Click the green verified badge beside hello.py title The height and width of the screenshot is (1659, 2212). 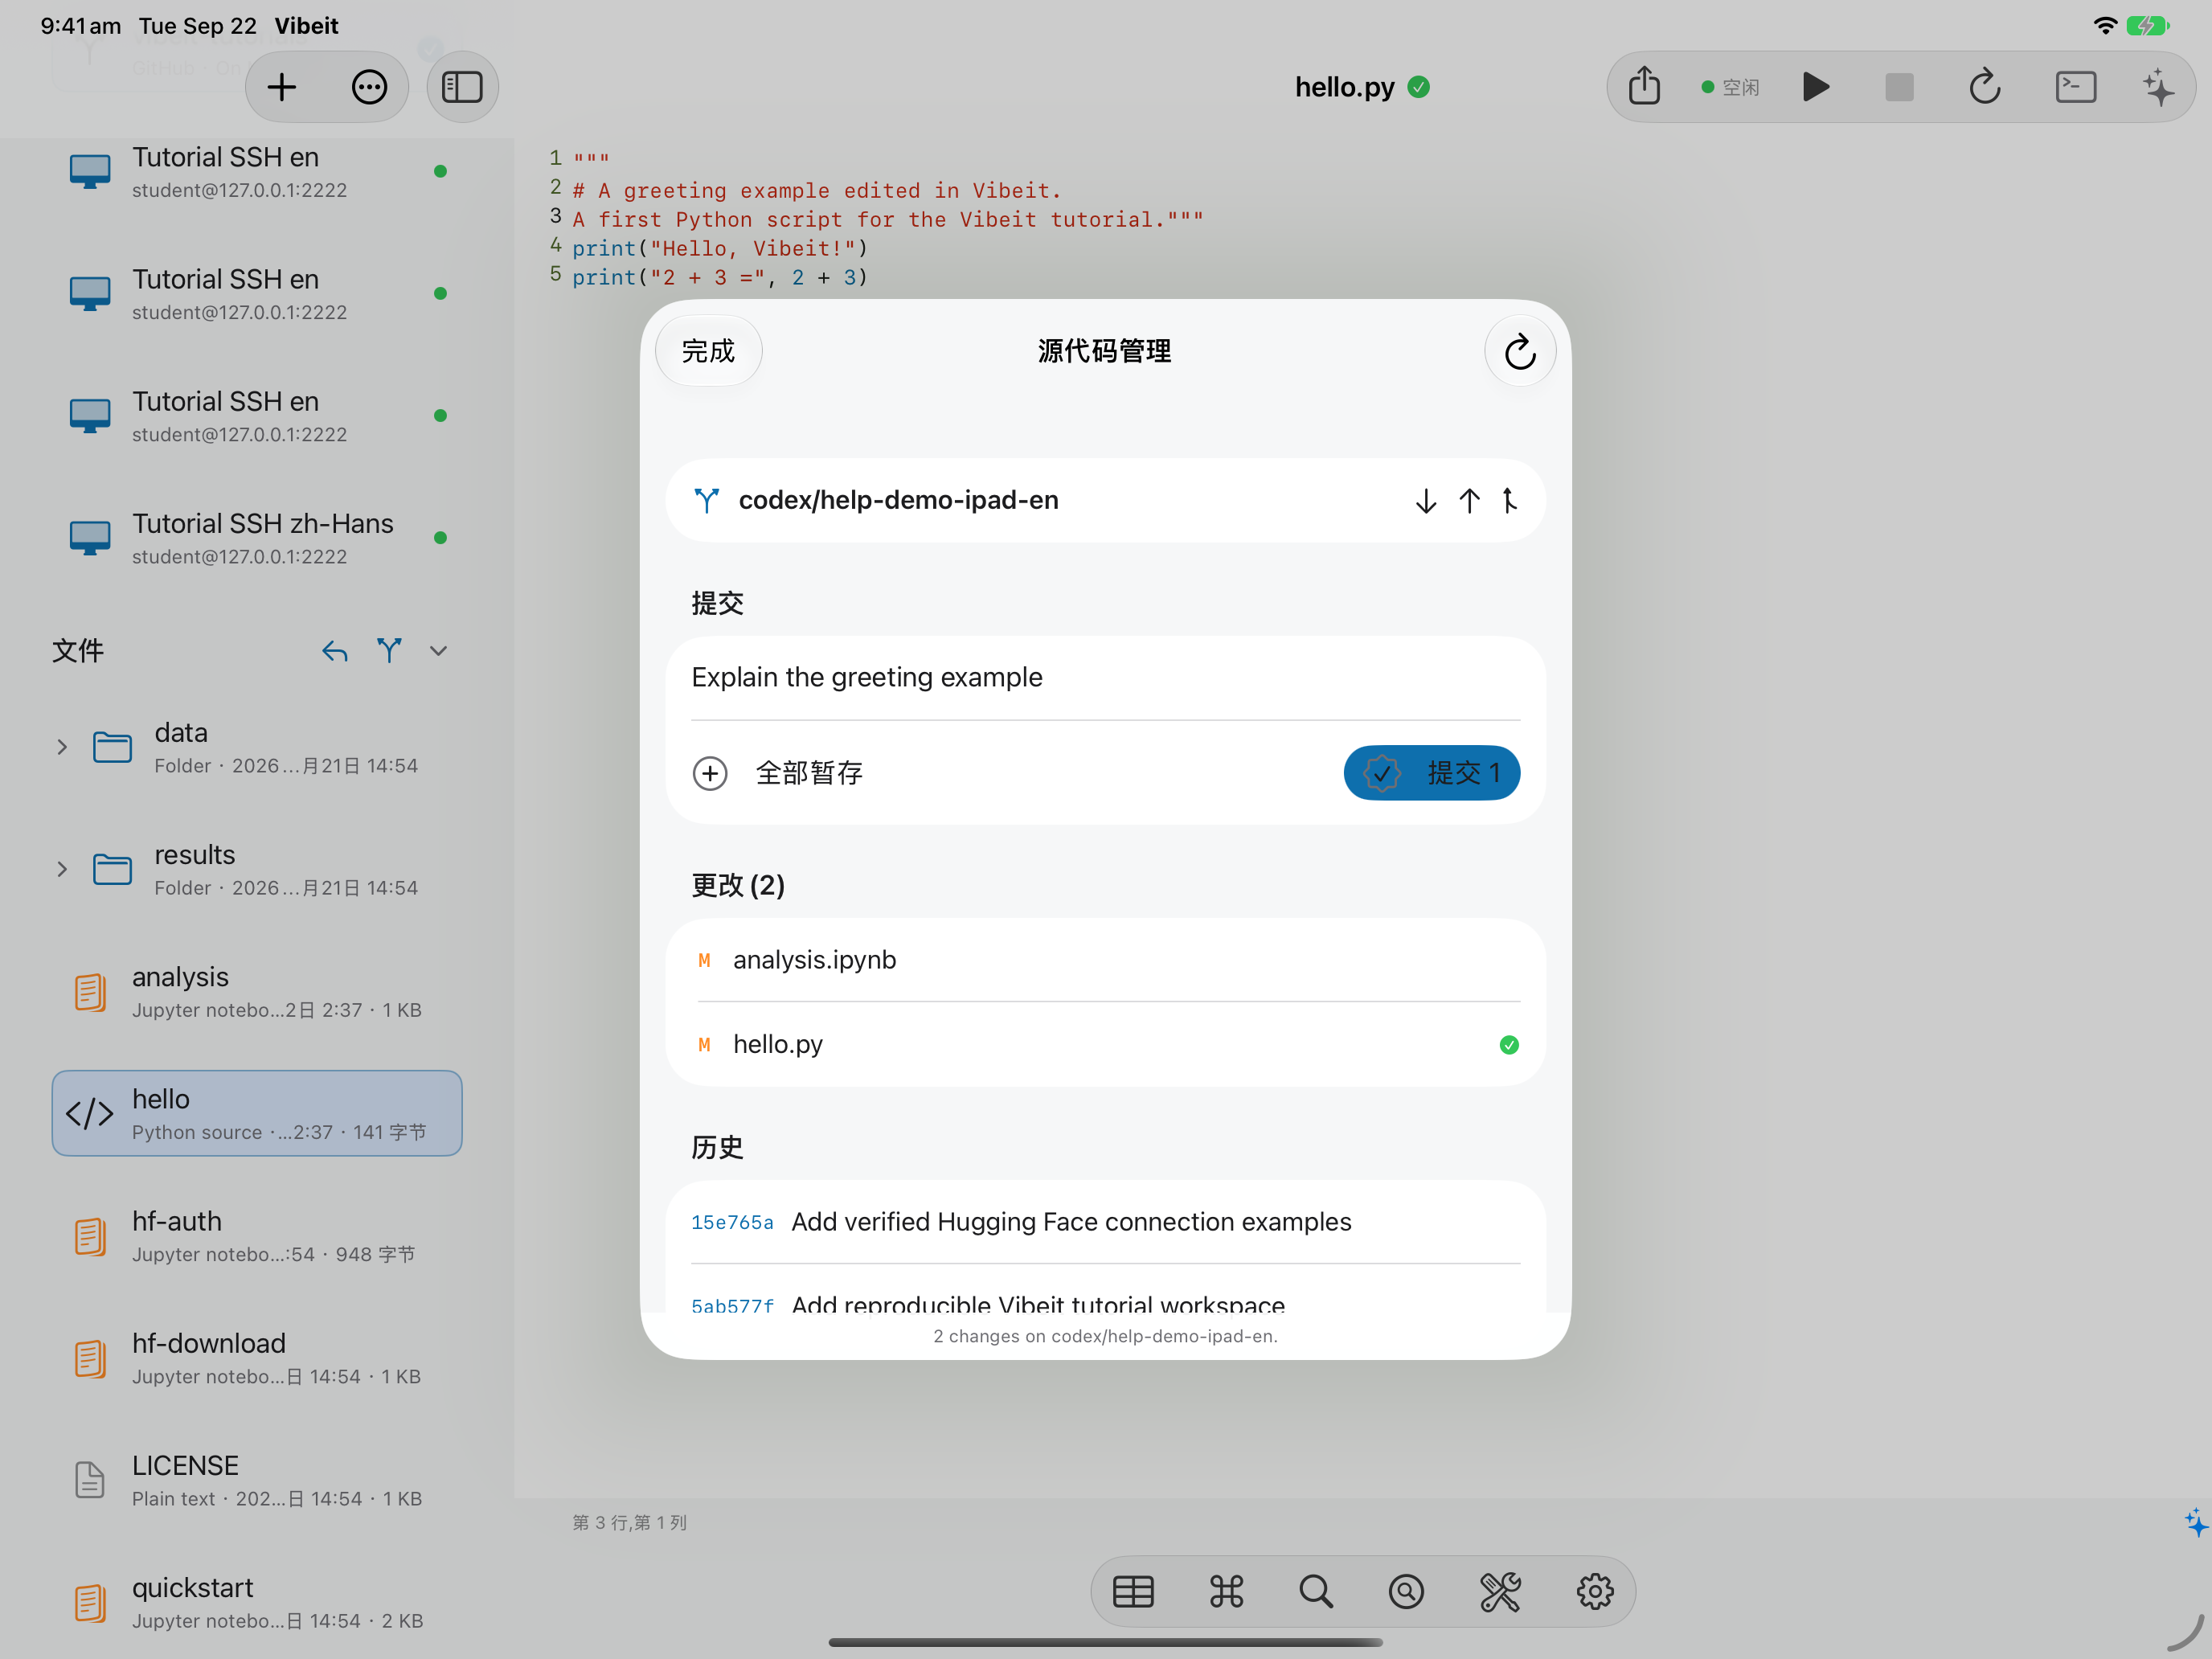[x=1418, y=87]
